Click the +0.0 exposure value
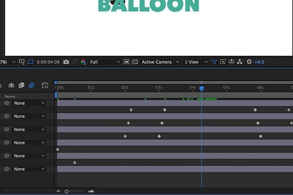293x195 pixels. pyautogui.click(x=259, y=62)
